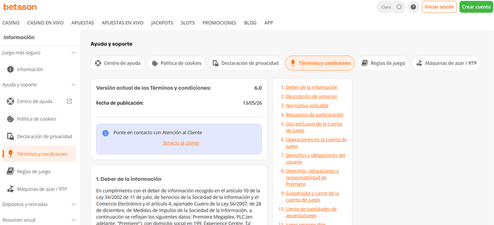Open PROMOCIONES page
The height and width of the screenshot is (225, 494).
219,23
